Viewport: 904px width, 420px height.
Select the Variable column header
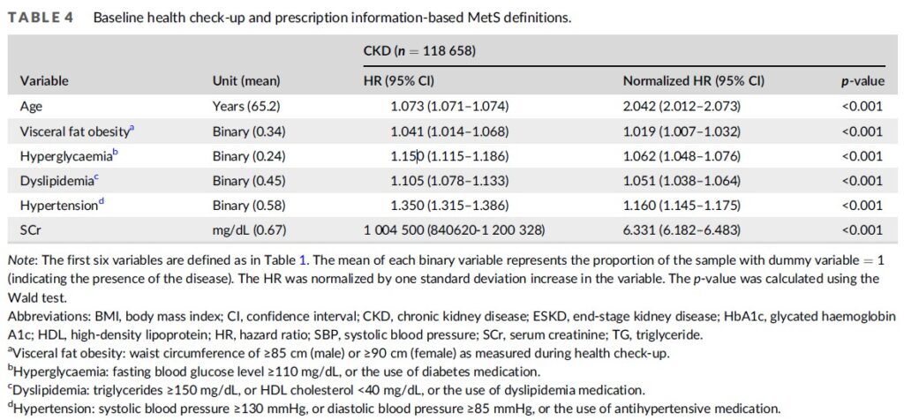tap(44, 81)
